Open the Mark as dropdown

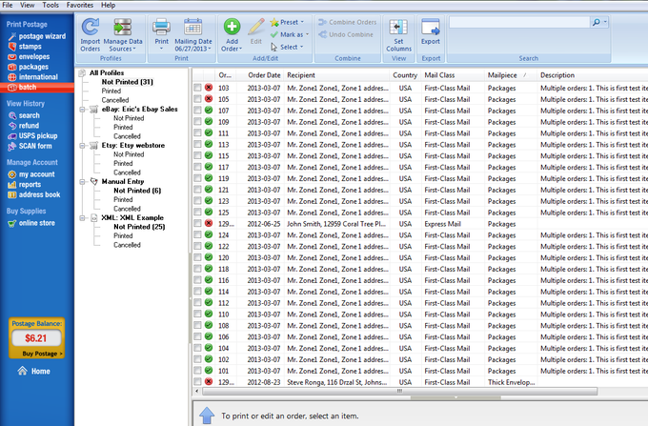coord(289,33)
